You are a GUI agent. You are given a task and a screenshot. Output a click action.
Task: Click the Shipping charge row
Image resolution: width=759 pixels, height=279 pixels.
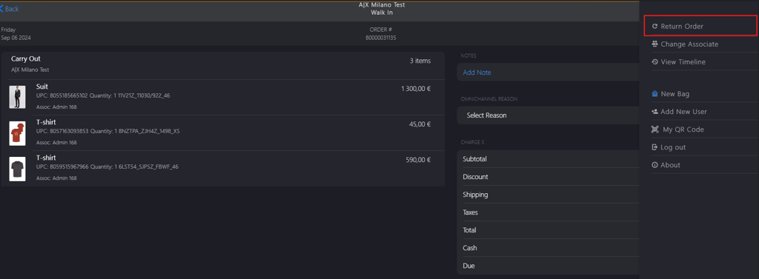pos(548,195)
